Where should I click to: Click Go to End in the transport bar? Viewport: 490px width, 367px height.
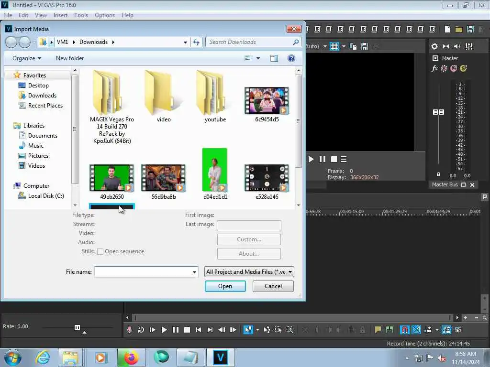(210, 330)
